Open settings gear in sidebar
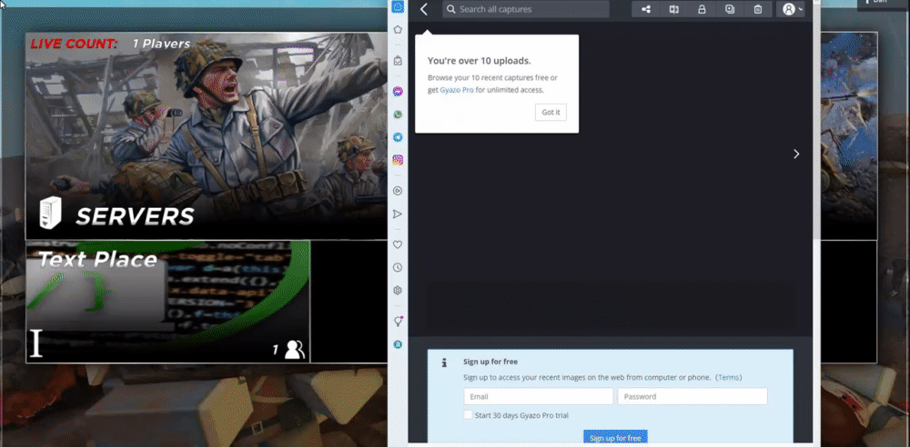910x447 pixels. pos(398,291)
